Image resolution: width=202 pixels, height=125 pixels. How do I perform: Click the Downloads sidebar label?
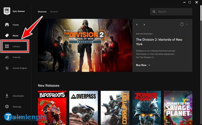18,96
